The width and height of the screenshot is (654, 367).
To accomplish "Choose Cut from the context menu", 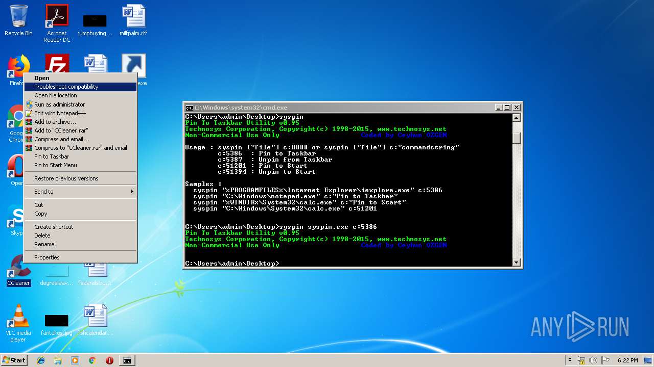I will pos(81,205).
